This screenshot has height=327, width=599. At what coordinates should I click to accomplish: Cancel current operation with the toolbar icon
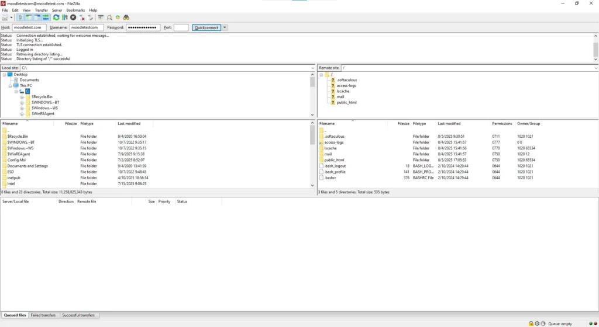pyautogui.click(x=73, y=18)
